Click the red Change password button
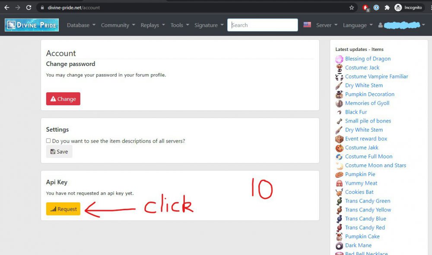The image size is (432, 255). [63, 99]
